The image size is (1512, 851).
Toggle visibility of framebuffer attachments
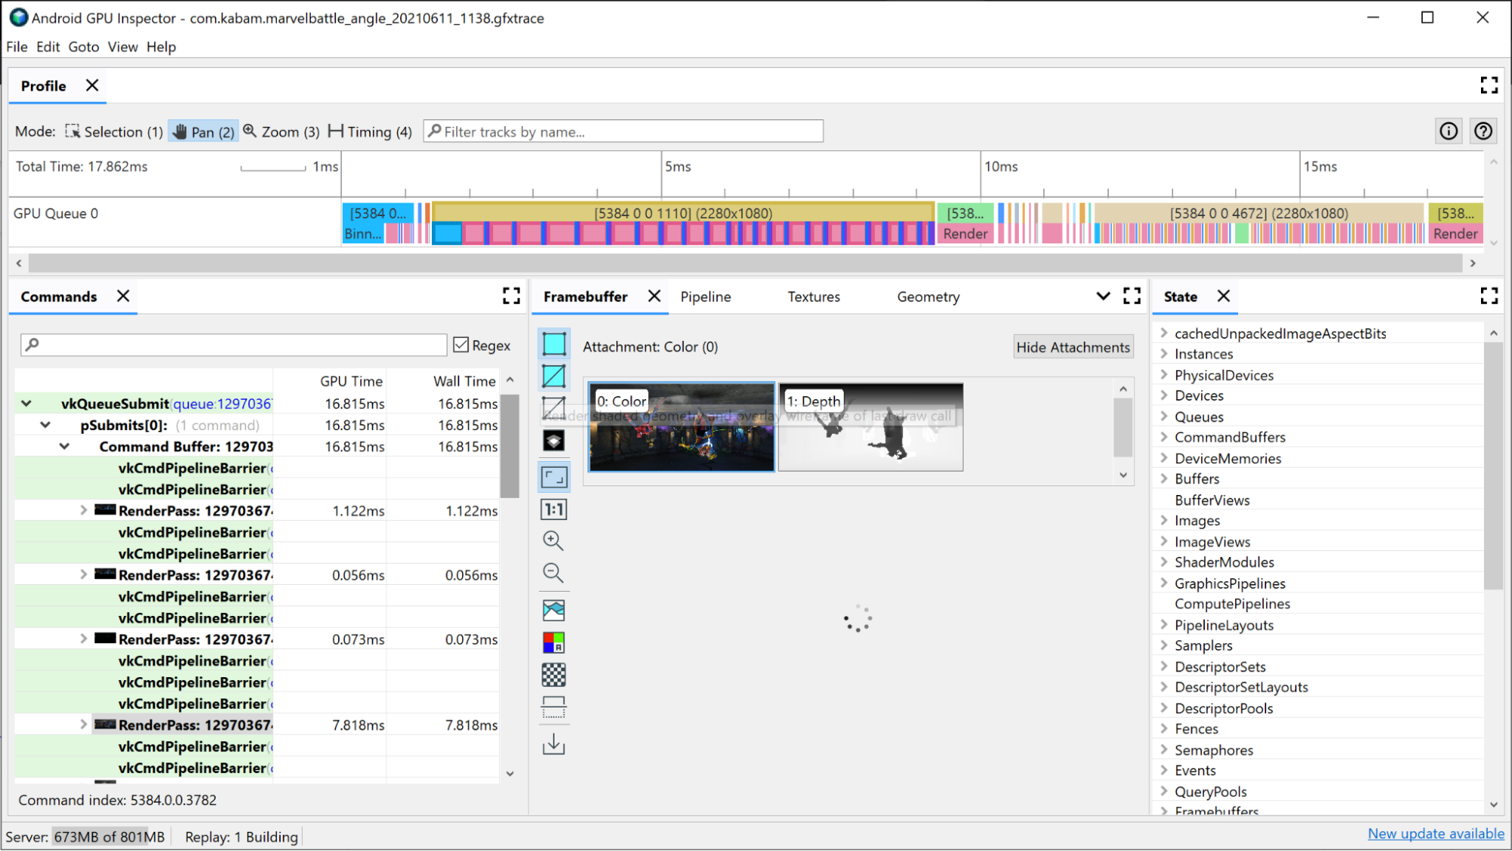coord(1073,347)
